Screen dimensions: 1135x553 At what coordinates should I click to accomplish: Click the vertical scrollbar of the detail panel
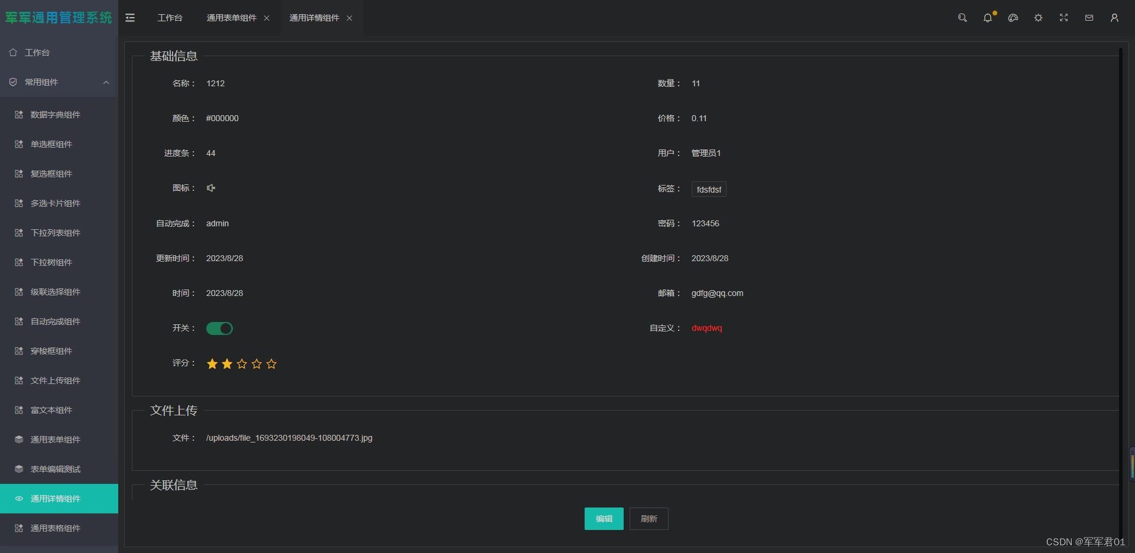1120,295
